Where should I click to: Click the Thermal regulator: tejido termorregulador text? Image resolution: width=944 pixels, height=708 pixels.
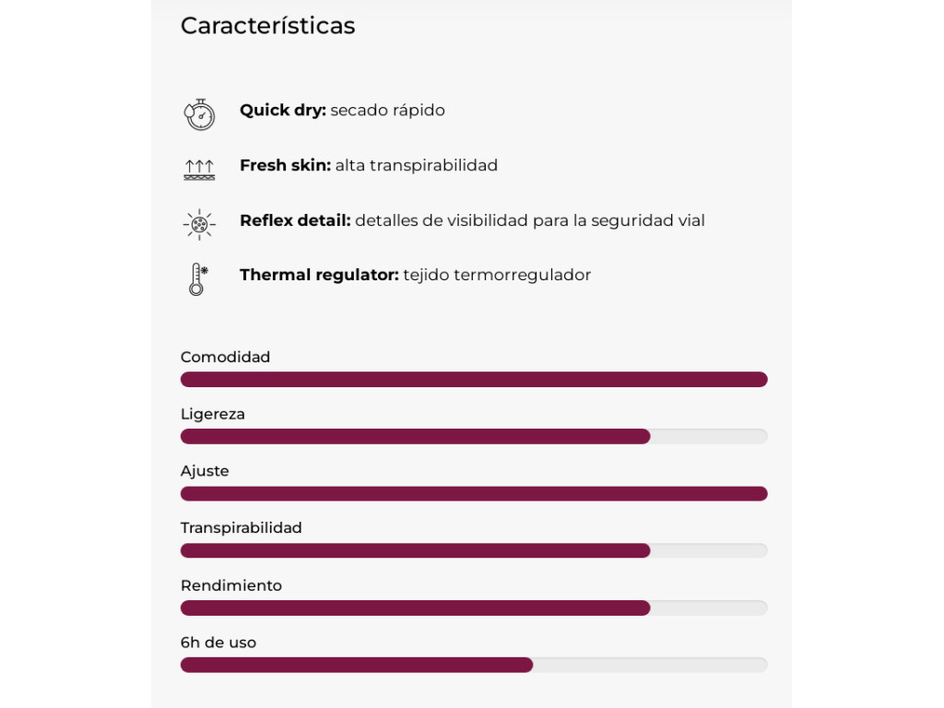point(416,276)
